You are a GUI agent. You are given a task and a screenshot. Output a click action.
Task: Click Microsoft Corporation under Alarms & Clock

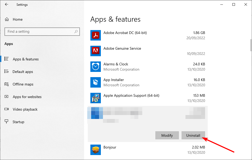pos(121,70)
